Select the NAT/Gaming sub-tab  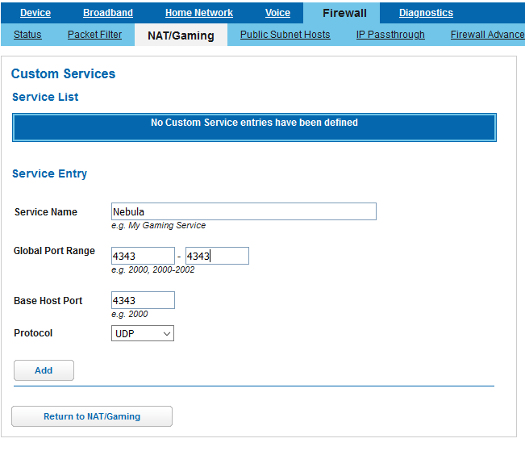point(181,35)
